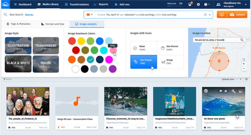Screen dimensions: 251x135
Task: Click thumbs up icon on hovered photo
Action: point(226,91)
